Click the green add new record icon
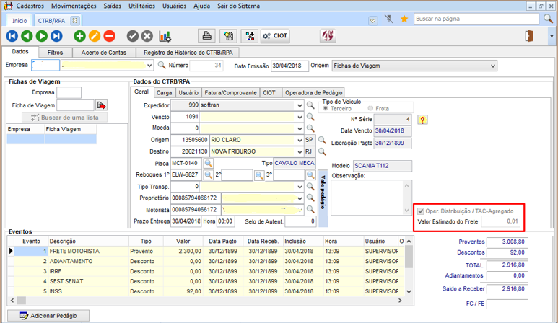Viewport: 558px width, 323px height. pos(79,36)
